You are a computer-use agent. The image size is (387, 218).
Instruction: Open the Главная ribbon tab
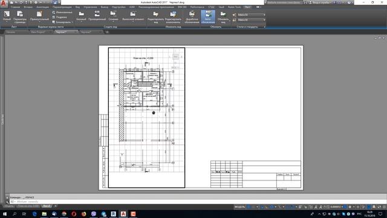click(15, 7)
